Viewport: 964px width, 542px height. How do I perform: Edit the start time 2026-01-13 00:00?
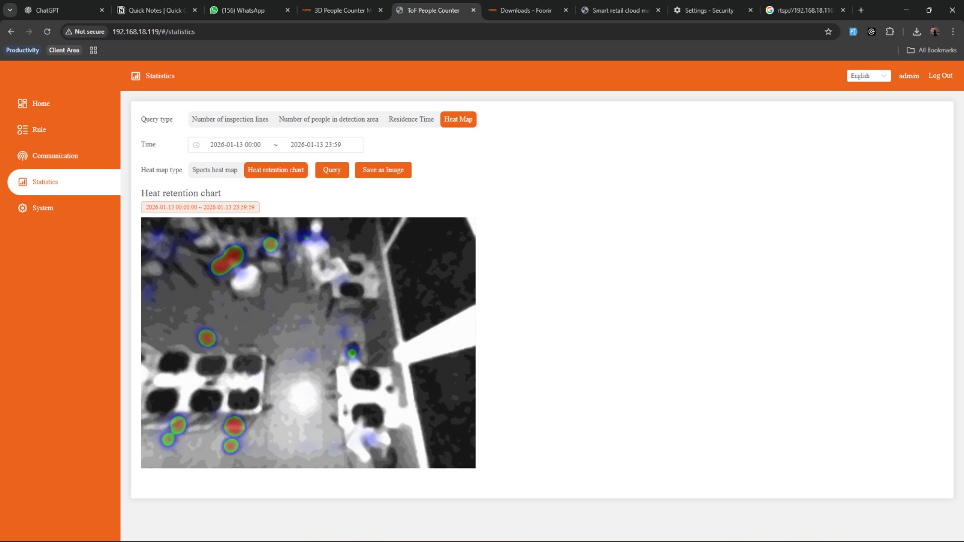[x=235, y=145]
